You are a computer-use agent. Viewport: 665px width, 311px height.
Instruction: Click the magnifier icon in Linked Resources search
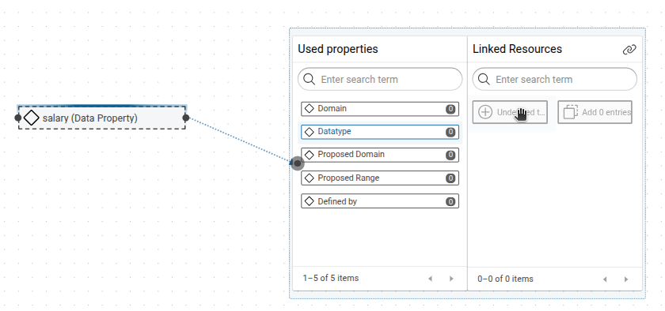click(x=484, y=79)
